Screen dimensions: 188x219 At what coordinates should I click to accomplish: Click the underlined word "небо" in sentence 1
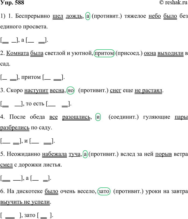click(154, 16)
